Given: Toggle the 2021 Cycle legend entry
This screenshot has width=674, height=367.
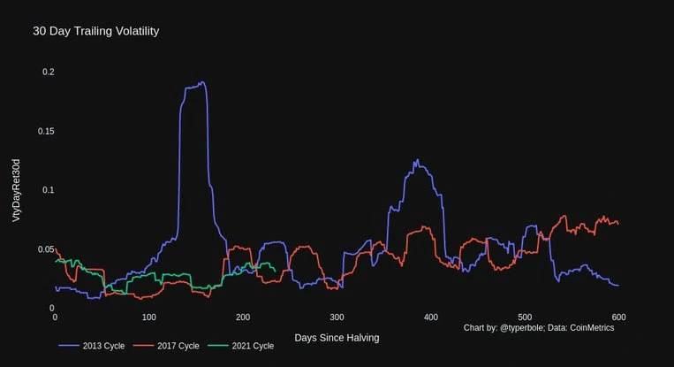Looking at the screenshot, I should tap(240, 346).
